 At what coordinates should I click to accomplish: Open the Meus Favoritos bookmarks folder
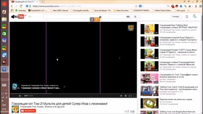click(x=121, y=10)
